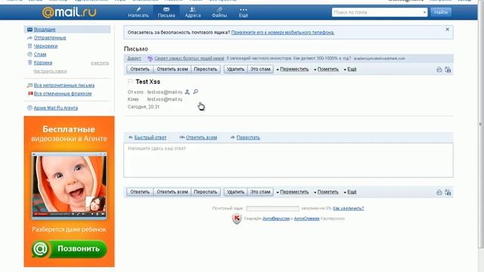This screenshot has height=272, width=484.
Task: Click link to bind mobile phone number
Action: tap(283, 32)
